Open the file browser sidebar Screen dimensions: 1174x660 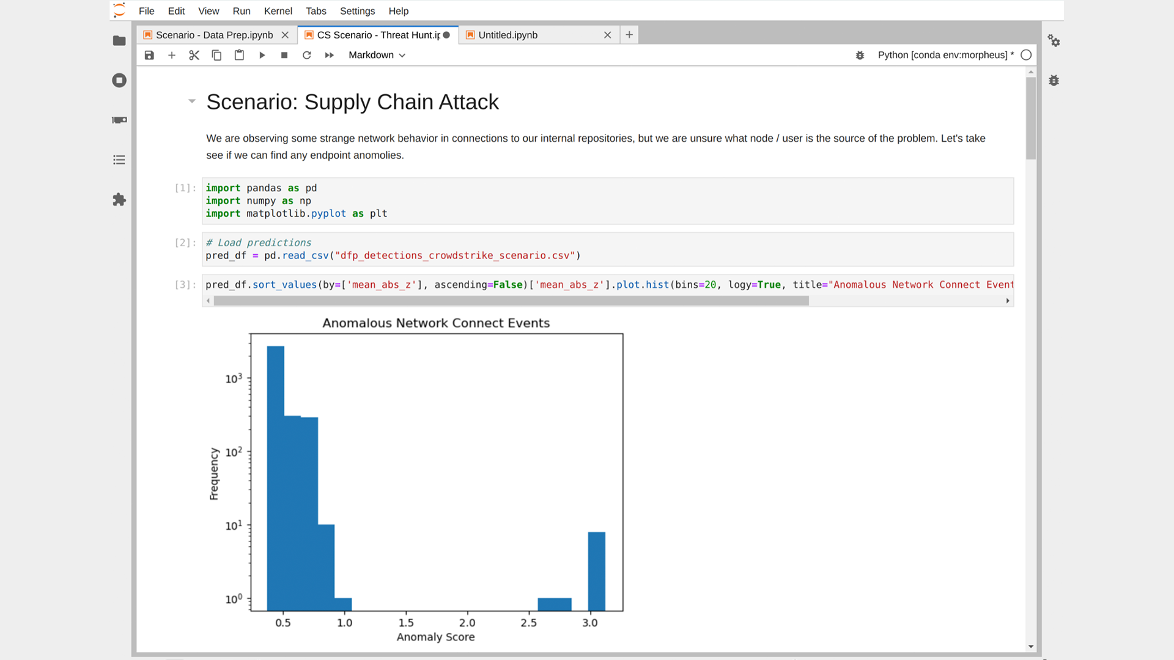119,41
